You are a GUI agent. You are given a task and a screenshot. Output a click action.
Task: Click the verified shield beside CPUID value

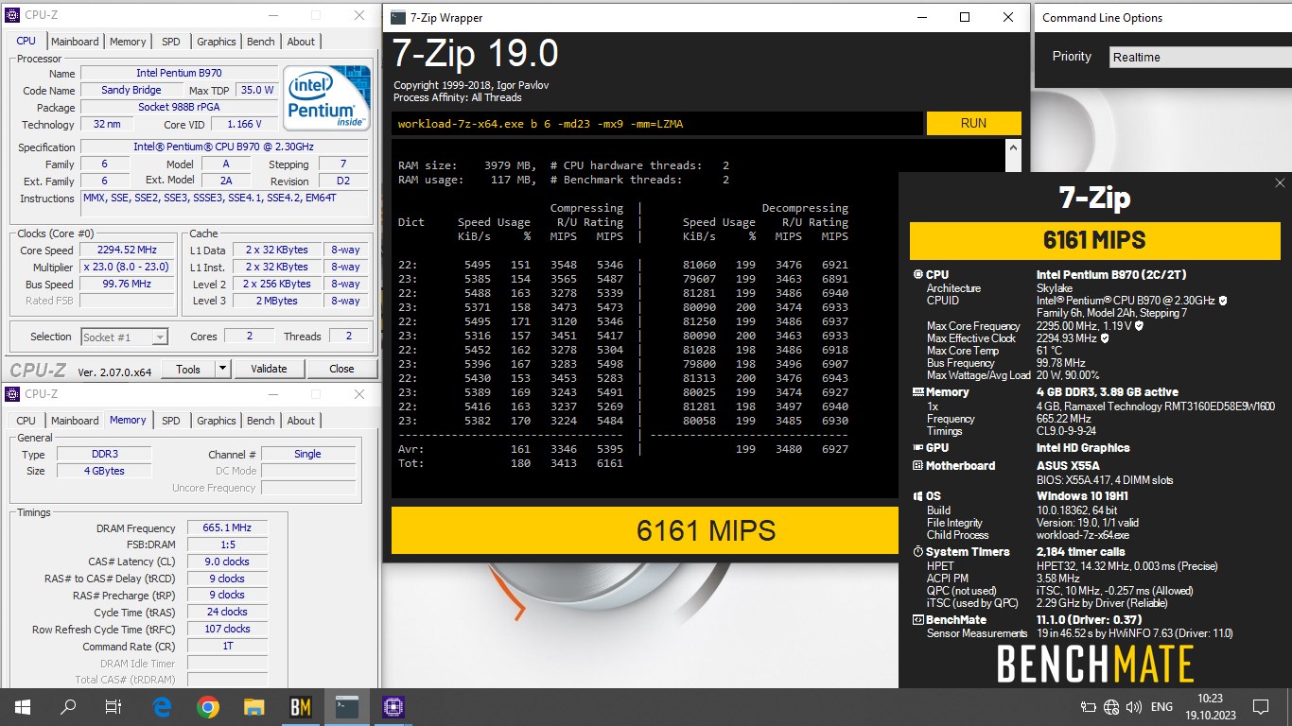point(1223,301)
